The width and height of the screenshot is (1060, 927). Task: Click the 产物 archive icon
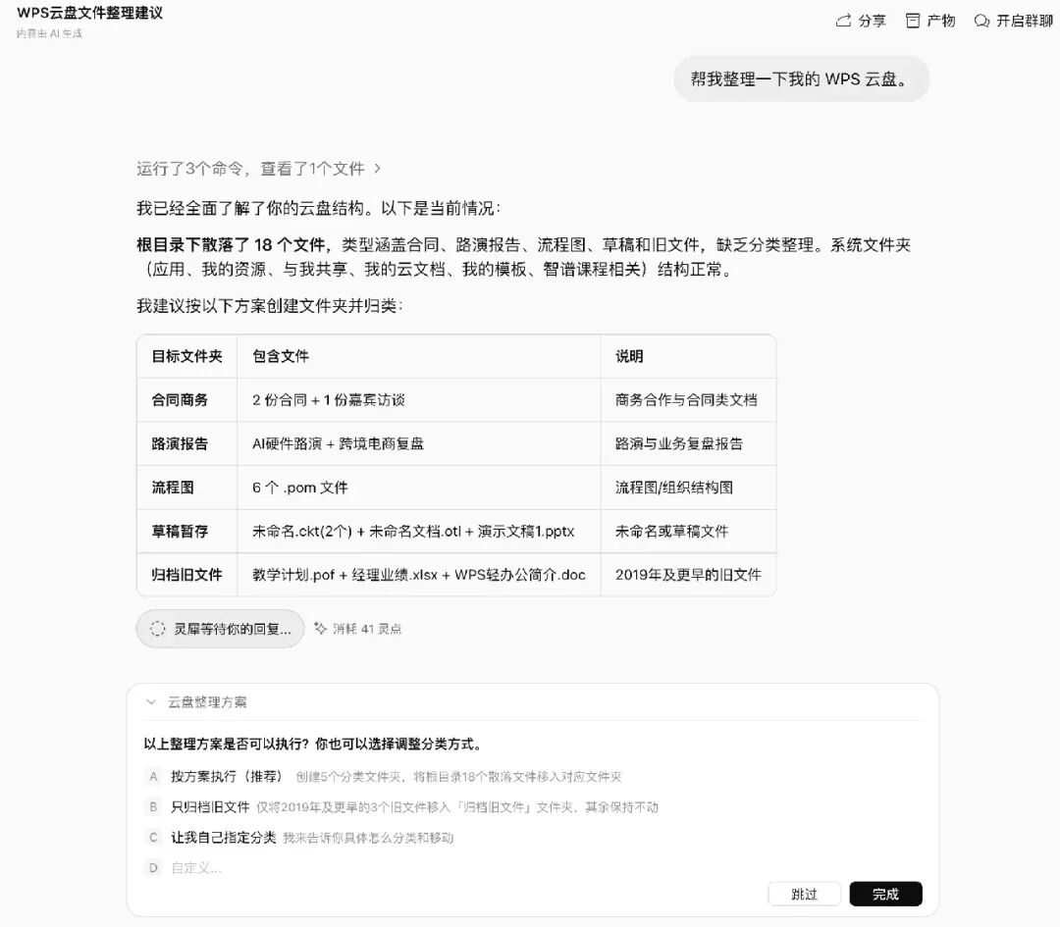913,21
